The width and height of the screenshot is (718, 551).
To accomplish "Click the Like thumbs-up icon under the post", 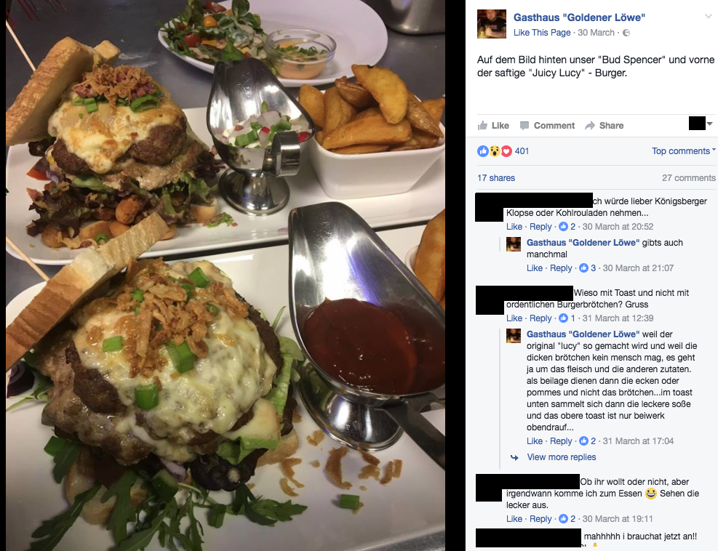I will (482, 126).
